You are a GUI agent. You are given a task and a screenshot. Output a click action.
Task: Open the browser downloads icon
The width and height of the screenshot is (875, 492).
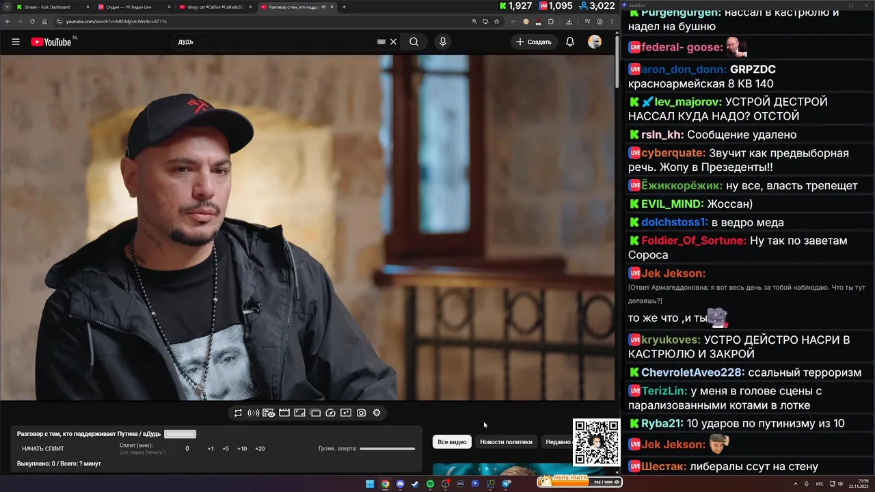pos(569,21)
